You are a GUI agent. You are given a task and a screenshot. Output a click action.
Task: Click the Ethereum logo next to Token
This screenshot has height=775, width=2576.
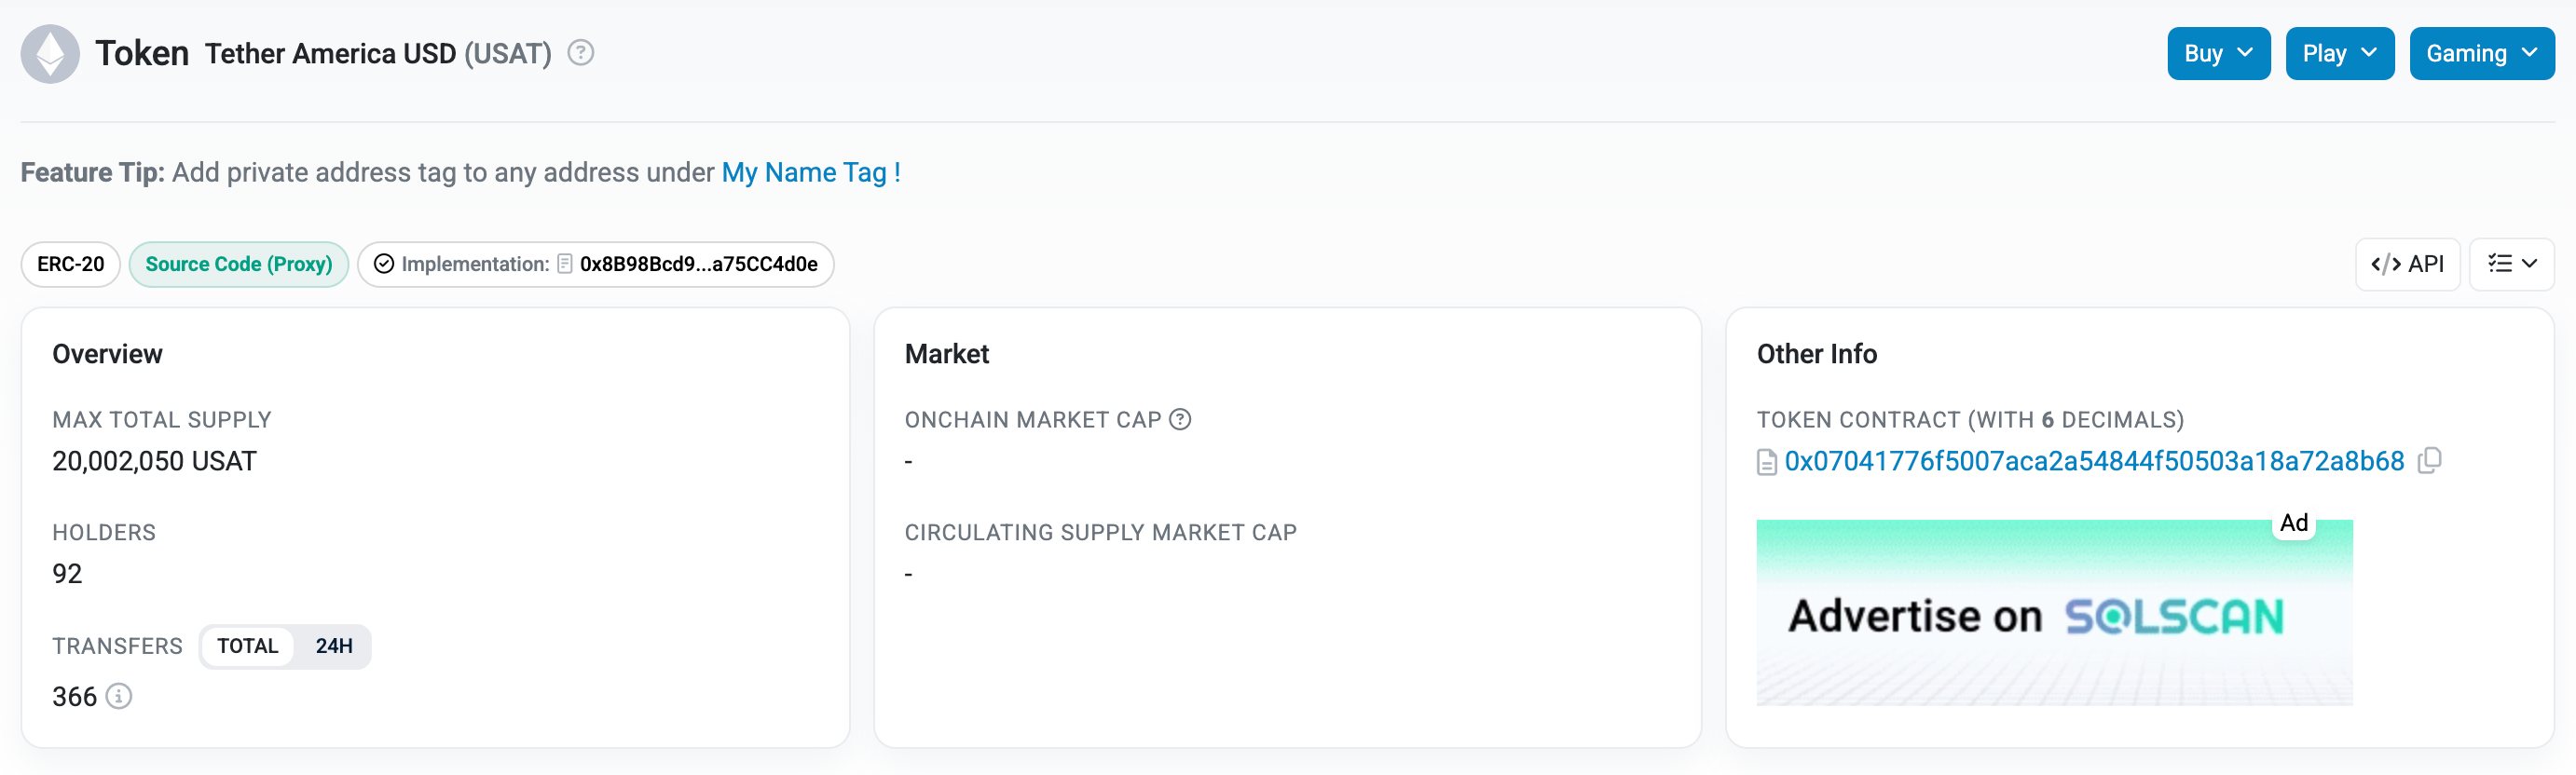click(51, 53)
